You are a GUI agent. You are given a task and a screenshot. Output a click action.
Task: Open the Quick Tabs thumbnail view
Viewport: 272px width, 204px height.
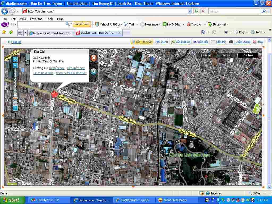point(20,33)
